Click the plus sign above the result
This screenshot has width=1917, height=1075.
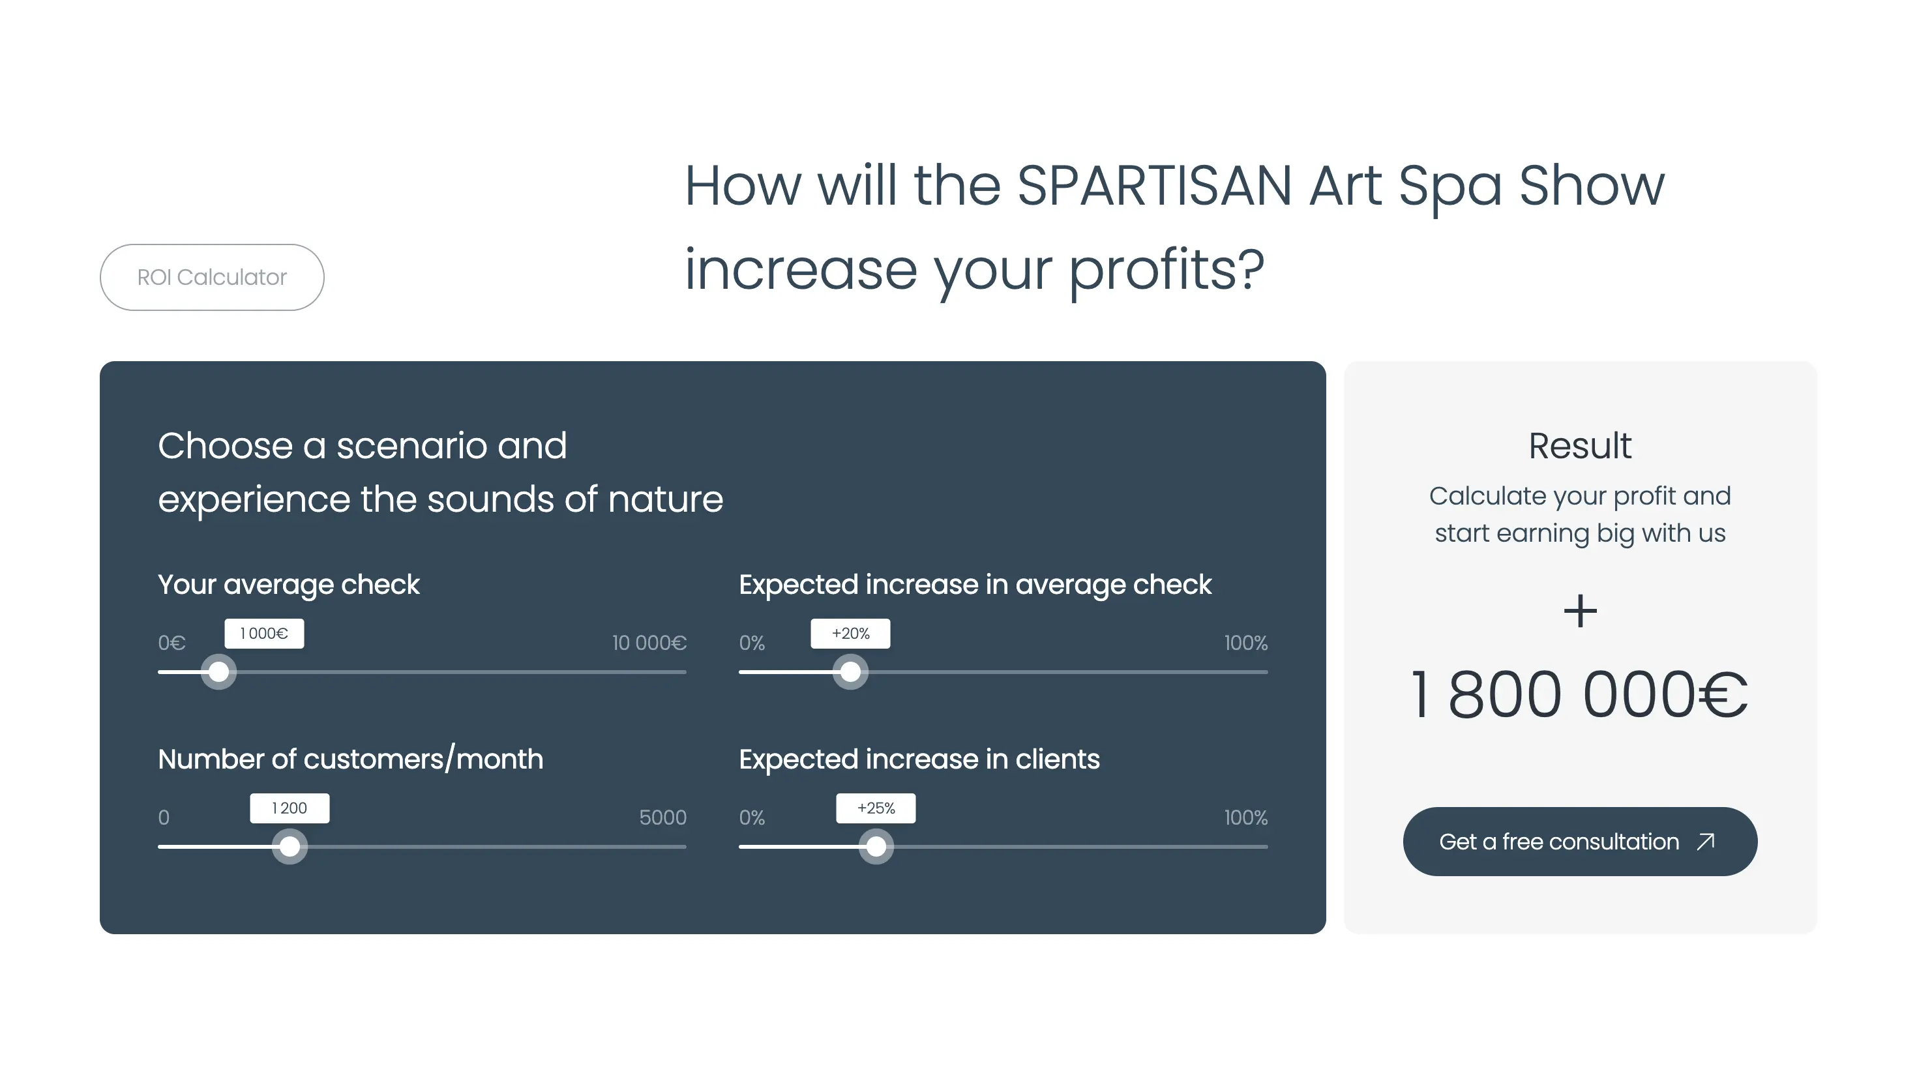click(x=1580, y=611)
